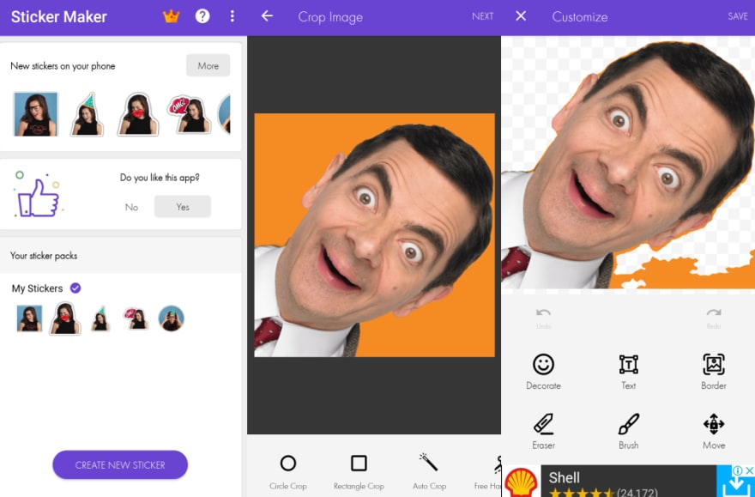
Task: Click the ad info icon
Action: click(737, 470)
